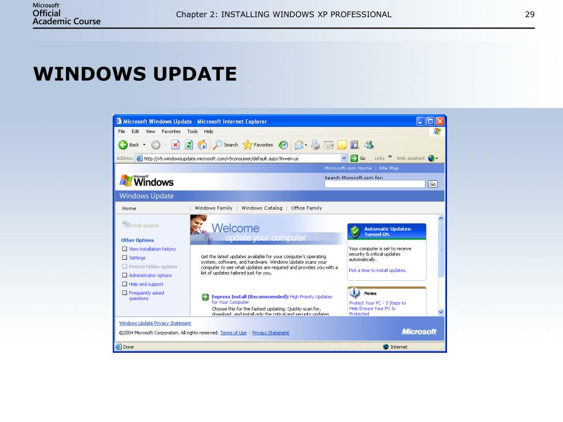
Task: Open the Administrator options link
Action: pyautogui.click(x=150, y=275)
